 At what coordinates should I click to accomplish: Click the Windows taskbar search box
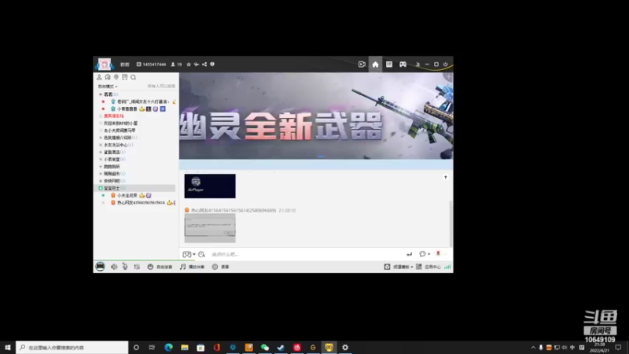pos(72,347)
